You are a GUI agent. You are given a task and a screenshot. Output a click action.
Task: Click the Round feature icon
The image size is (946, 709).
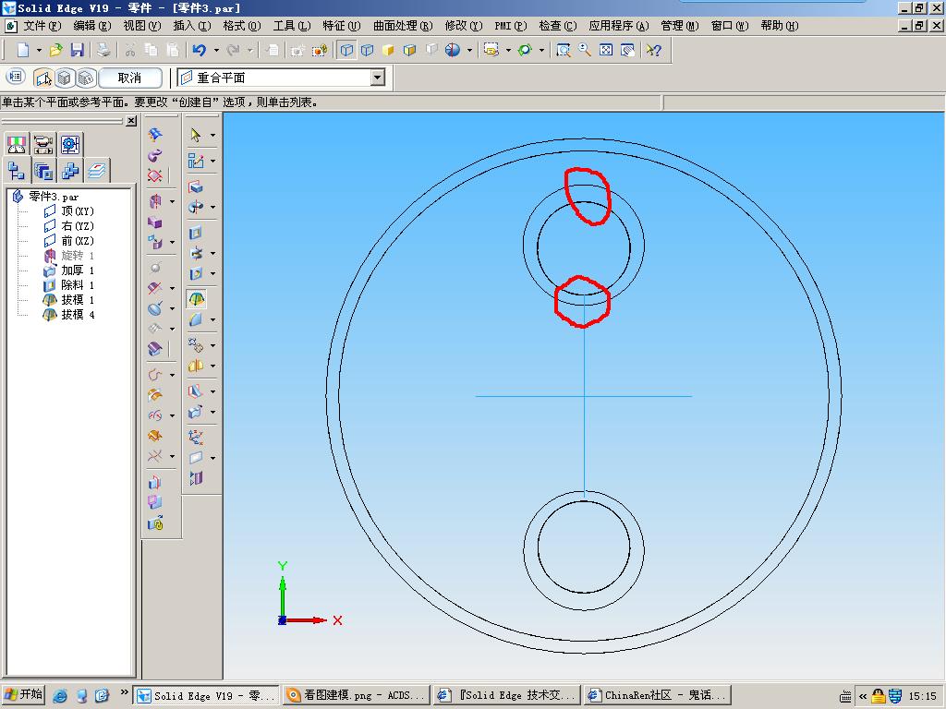pos(195,319)
